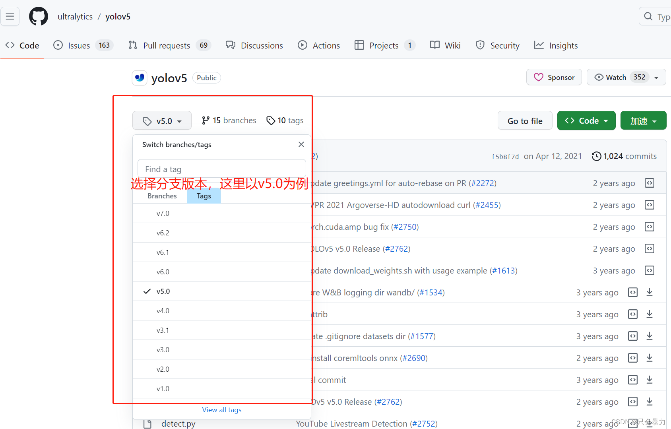Sponsor the repository
Screen dimensions: 671x429
click(554, 77)
